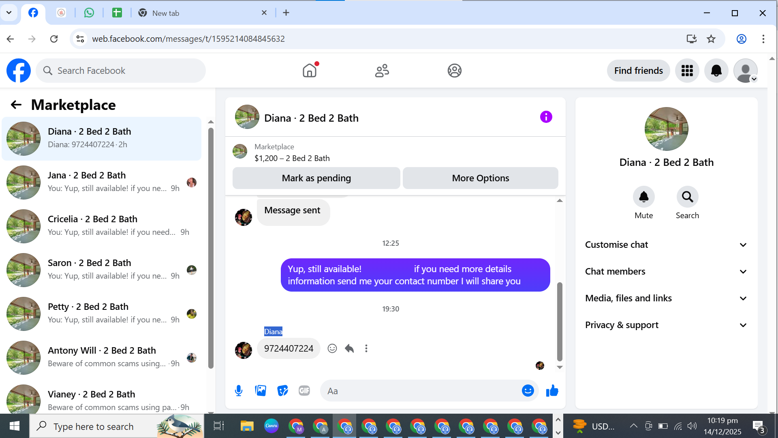Open the sticker picker icon
The image size is (778, 438).
tap(282, 391)
